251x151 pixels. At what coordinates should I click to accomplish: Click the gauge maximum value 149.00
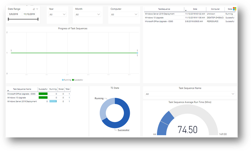223,134
